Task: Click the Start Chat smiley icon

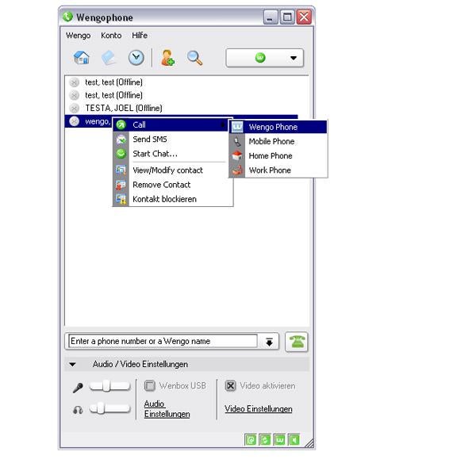Action: (121, 154)
